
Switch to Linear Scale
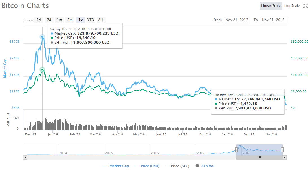point(271,6)
